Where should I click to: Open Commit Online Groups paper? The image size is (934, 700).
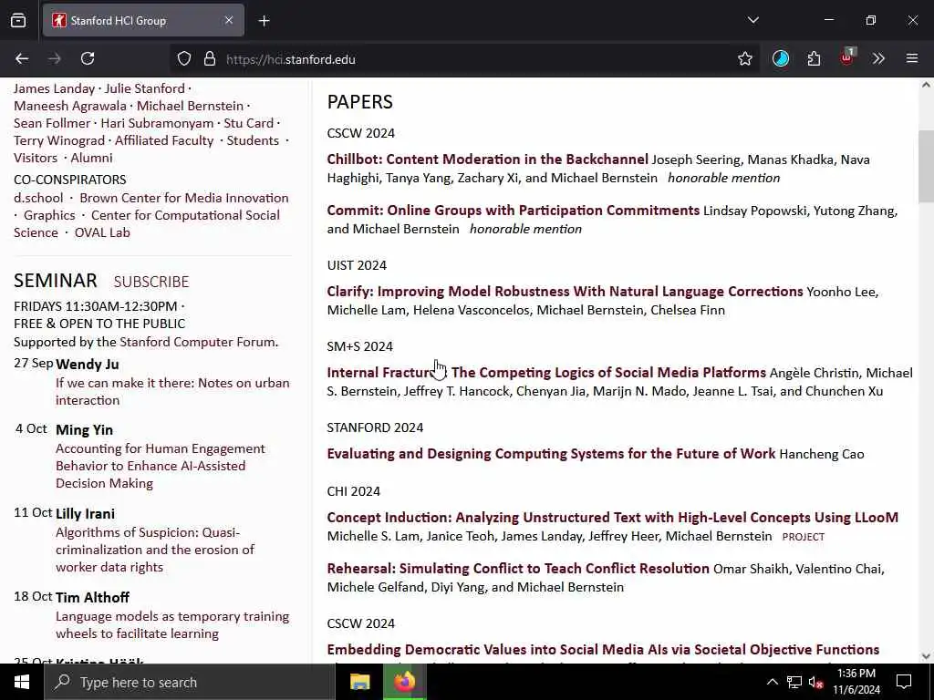click(514, 211)
